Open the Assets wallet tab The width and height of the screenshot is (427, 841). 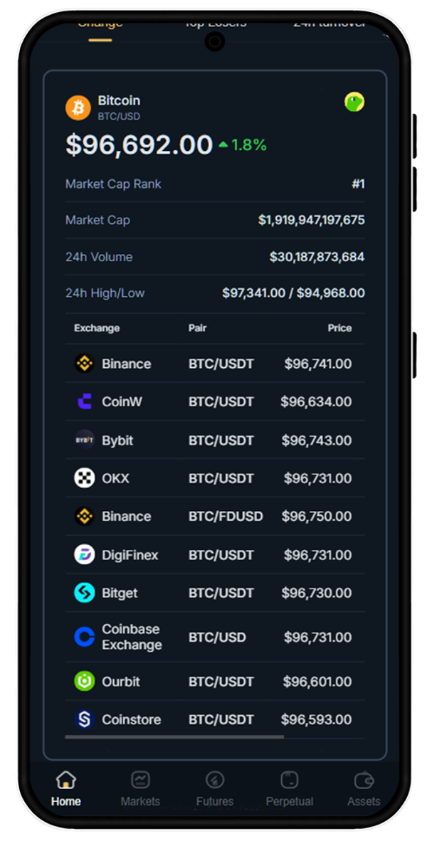(x=364, y=789)
